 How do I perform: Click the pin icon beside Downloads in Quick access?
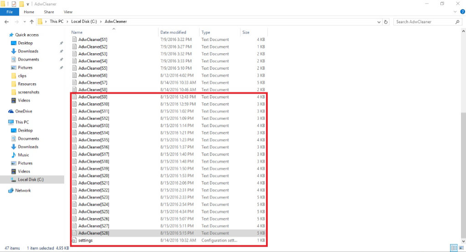point(61,51)
